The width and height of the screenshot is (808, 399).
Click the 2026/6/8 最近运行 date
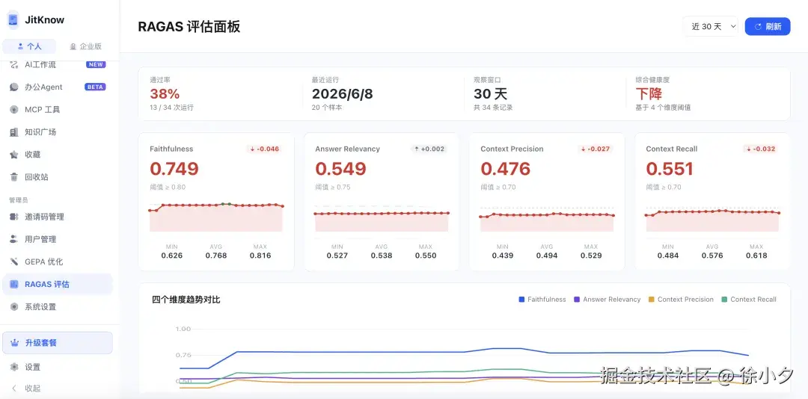click(x=342, y=94)
